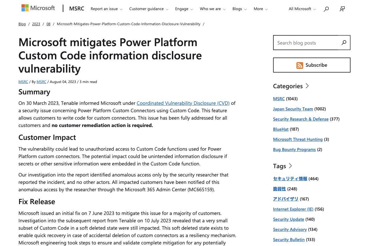The image size is (369, 246).
Task: Focus the Search blog posts field
Action: [305, 43]
